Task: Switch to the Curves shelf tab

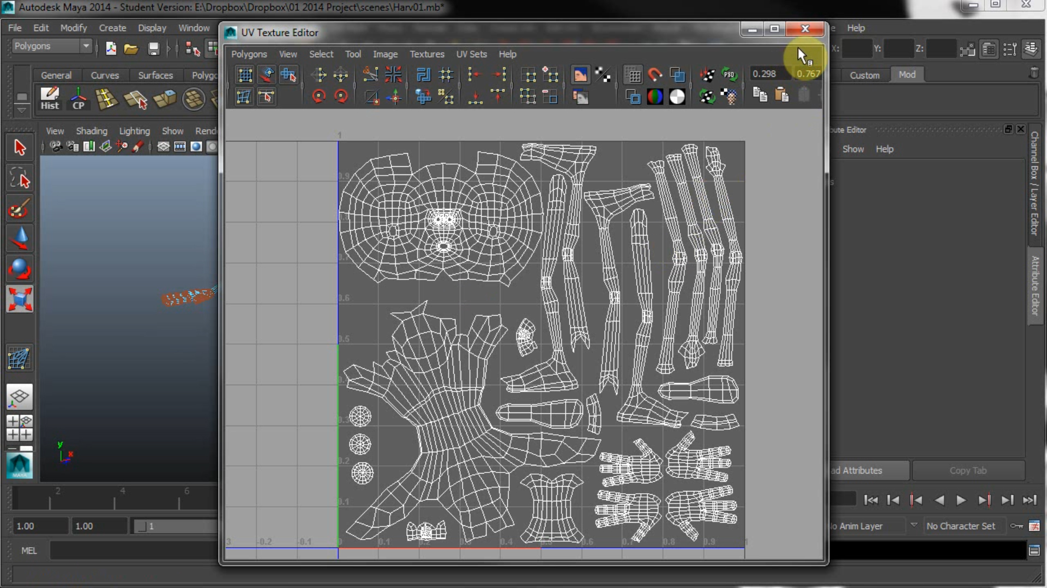Action: 104,75
